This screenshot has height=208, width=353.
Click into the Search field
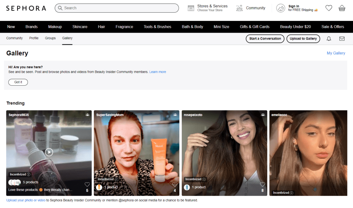(x=117, y=8)
